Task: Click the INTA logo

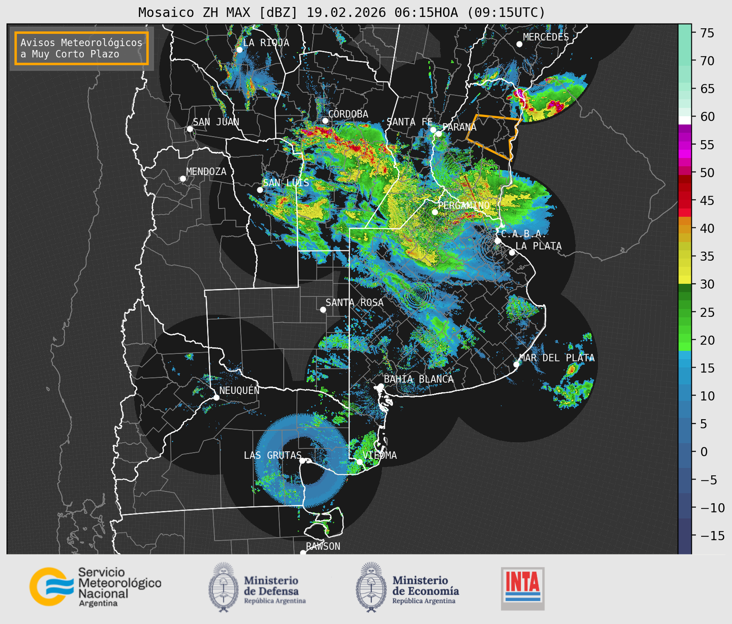Action: click(522, 588)
